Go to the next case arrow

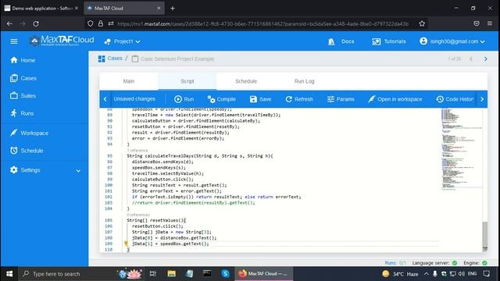point(486,59)
